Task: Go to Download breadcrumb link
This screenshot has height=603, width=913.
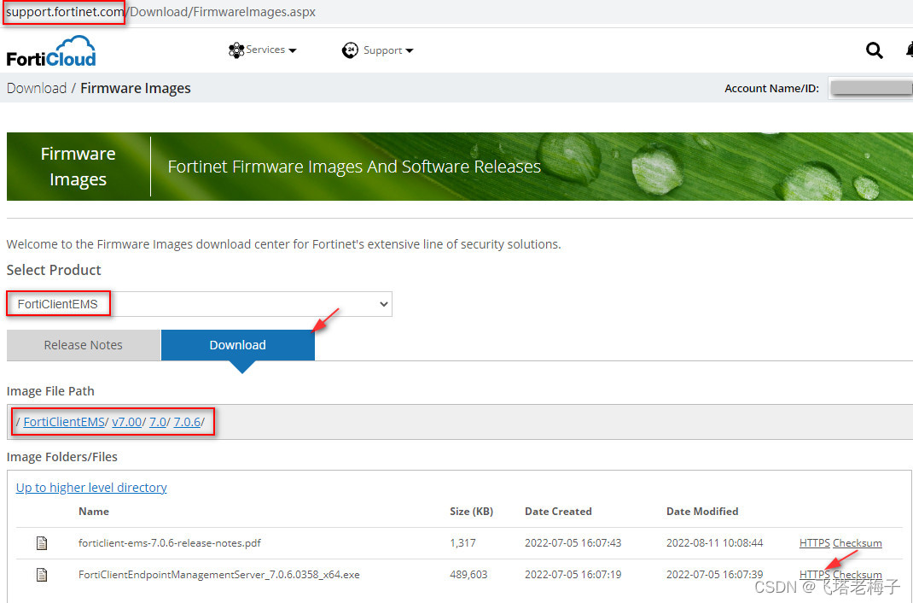Action: click(37, 88)
